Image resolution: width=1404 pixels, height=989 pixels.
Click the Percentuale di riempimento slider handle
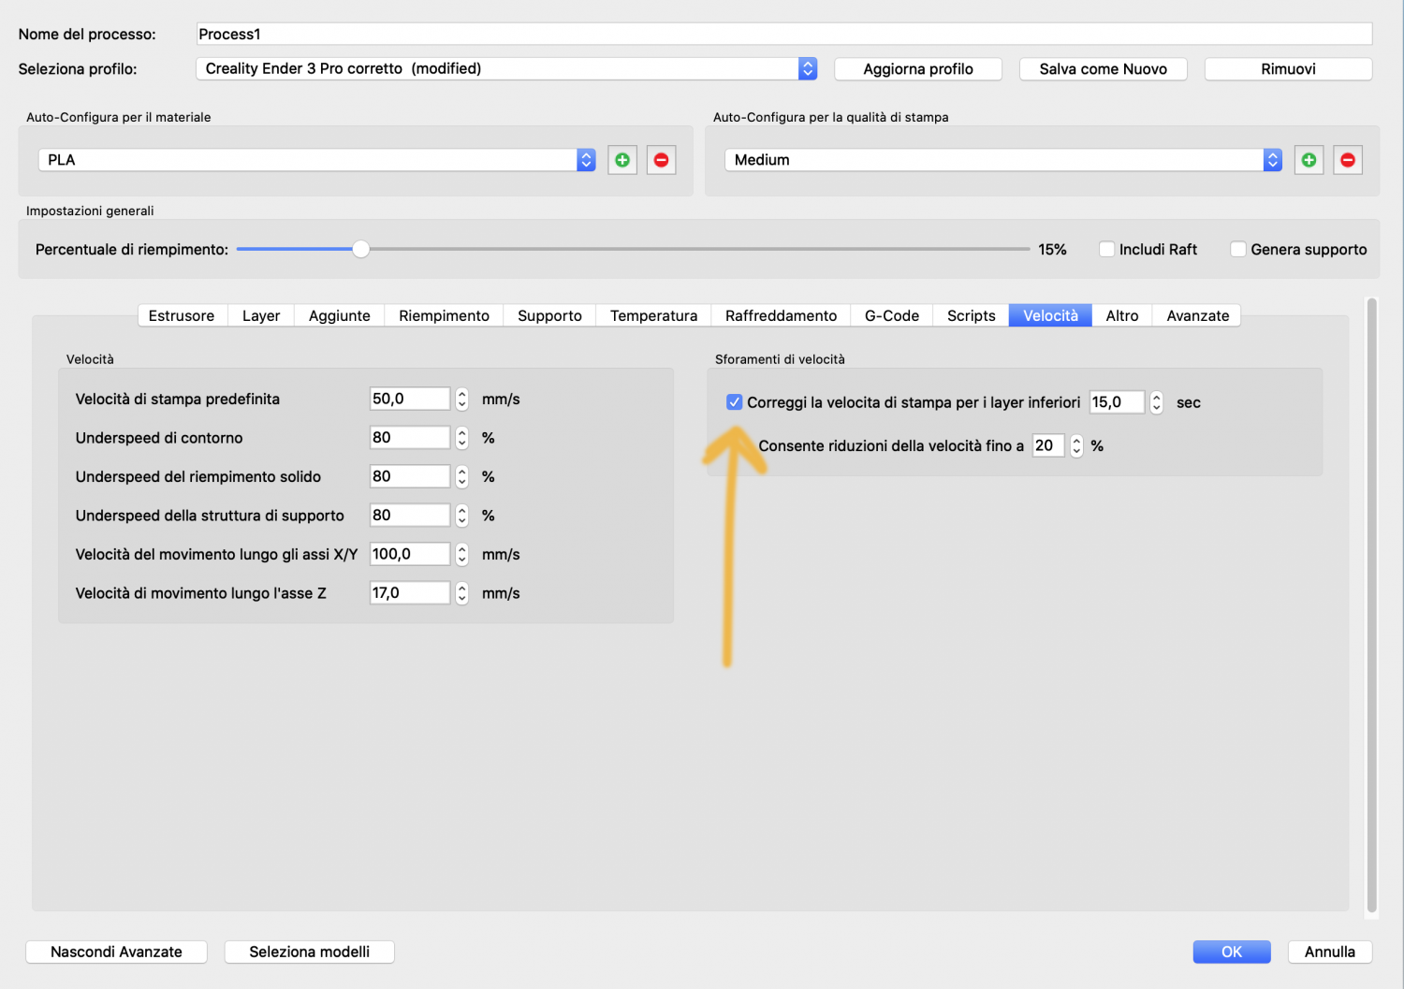[360, 249]
